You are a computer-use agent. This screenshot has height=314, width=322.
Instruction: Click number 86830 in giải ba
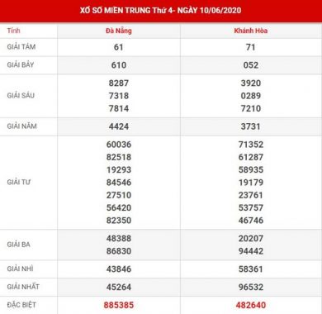pos(119,251)
